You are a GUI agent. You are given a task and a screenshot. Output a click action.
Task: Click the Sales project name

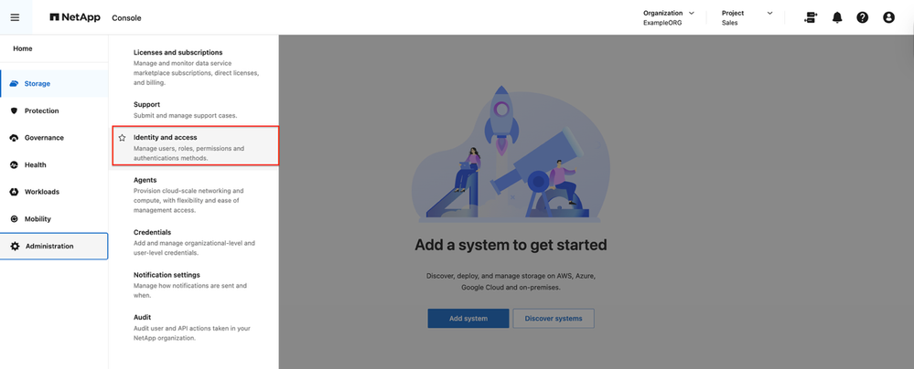[x=729, y=23]
